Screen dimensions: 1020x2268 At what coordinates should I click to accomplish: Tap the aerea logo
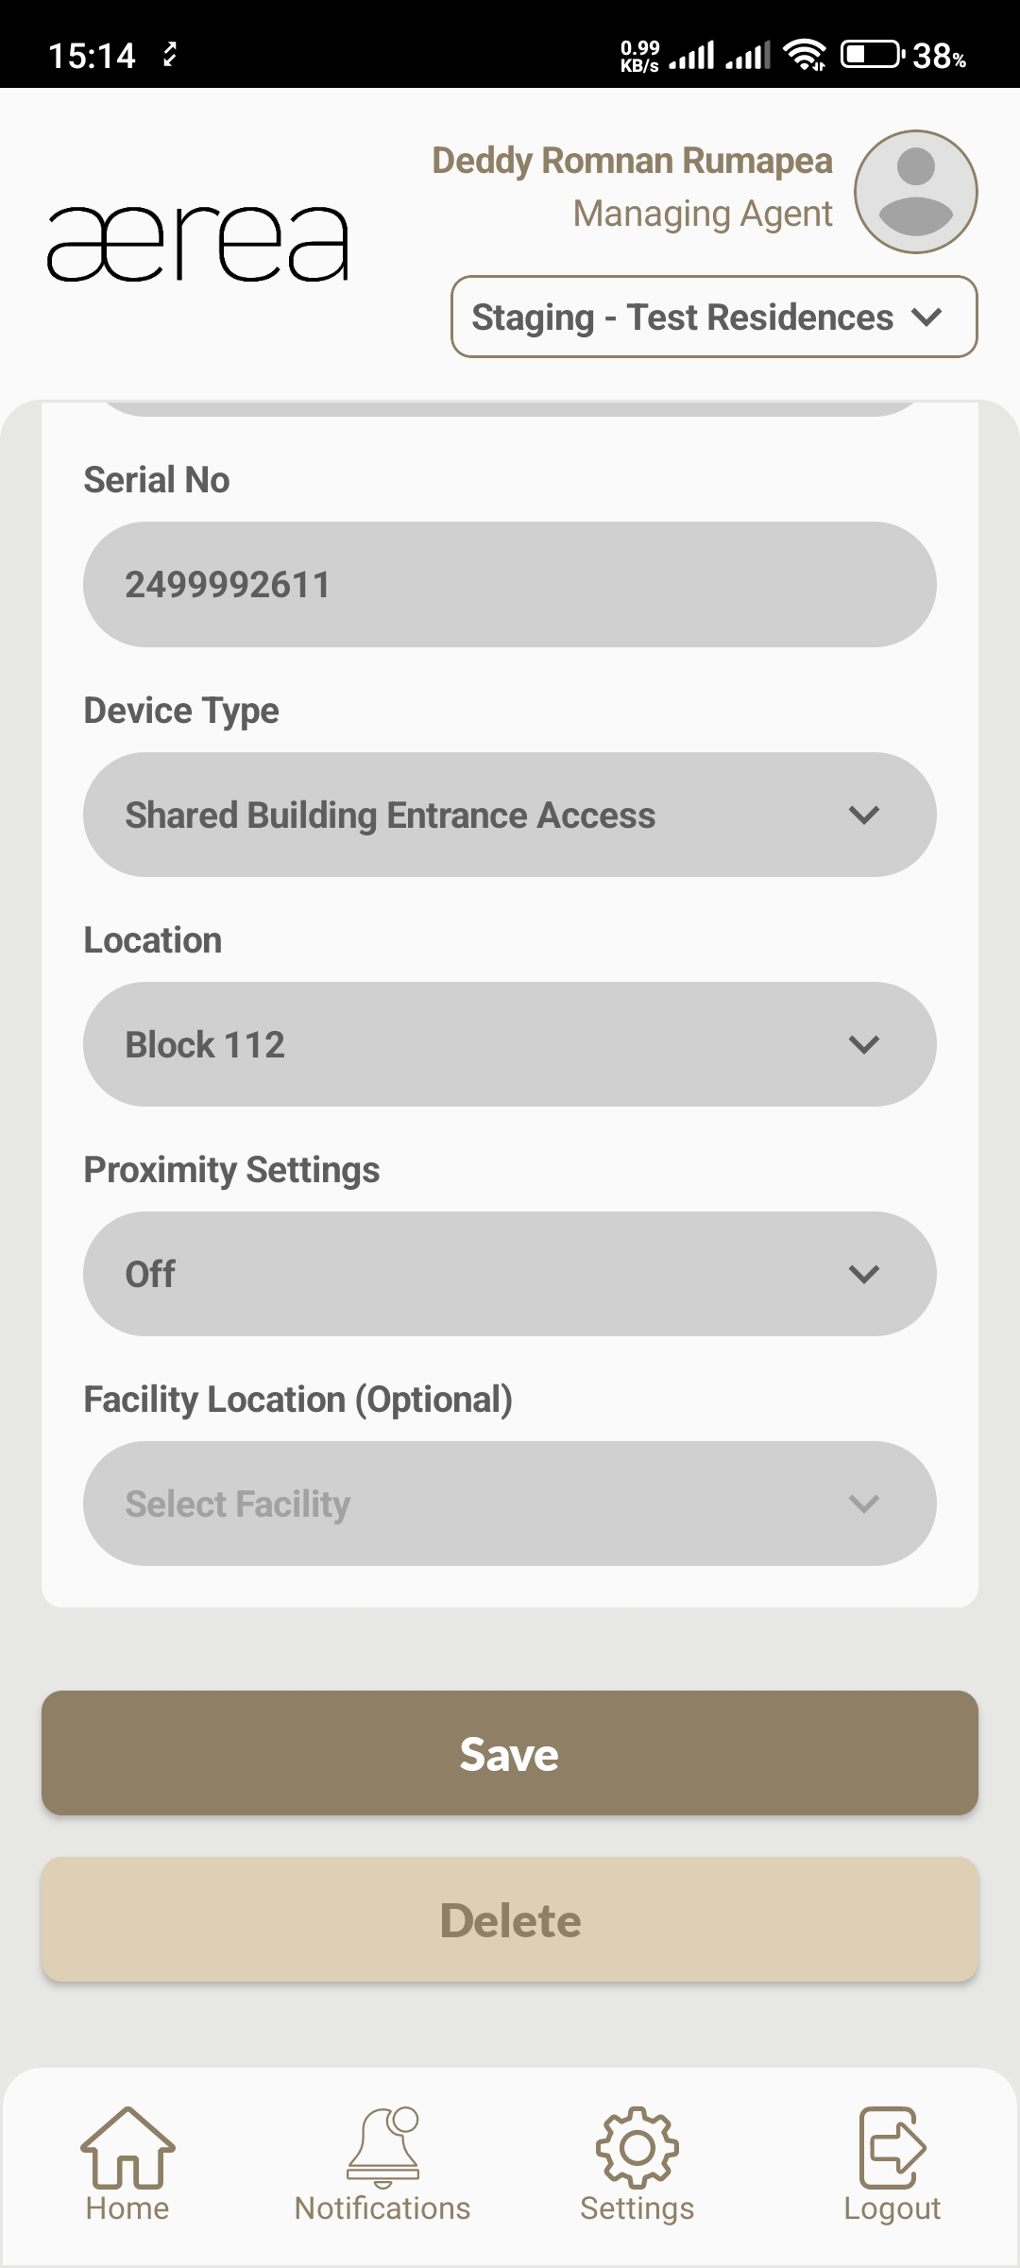pyautogui.click(x=198, y=244)
